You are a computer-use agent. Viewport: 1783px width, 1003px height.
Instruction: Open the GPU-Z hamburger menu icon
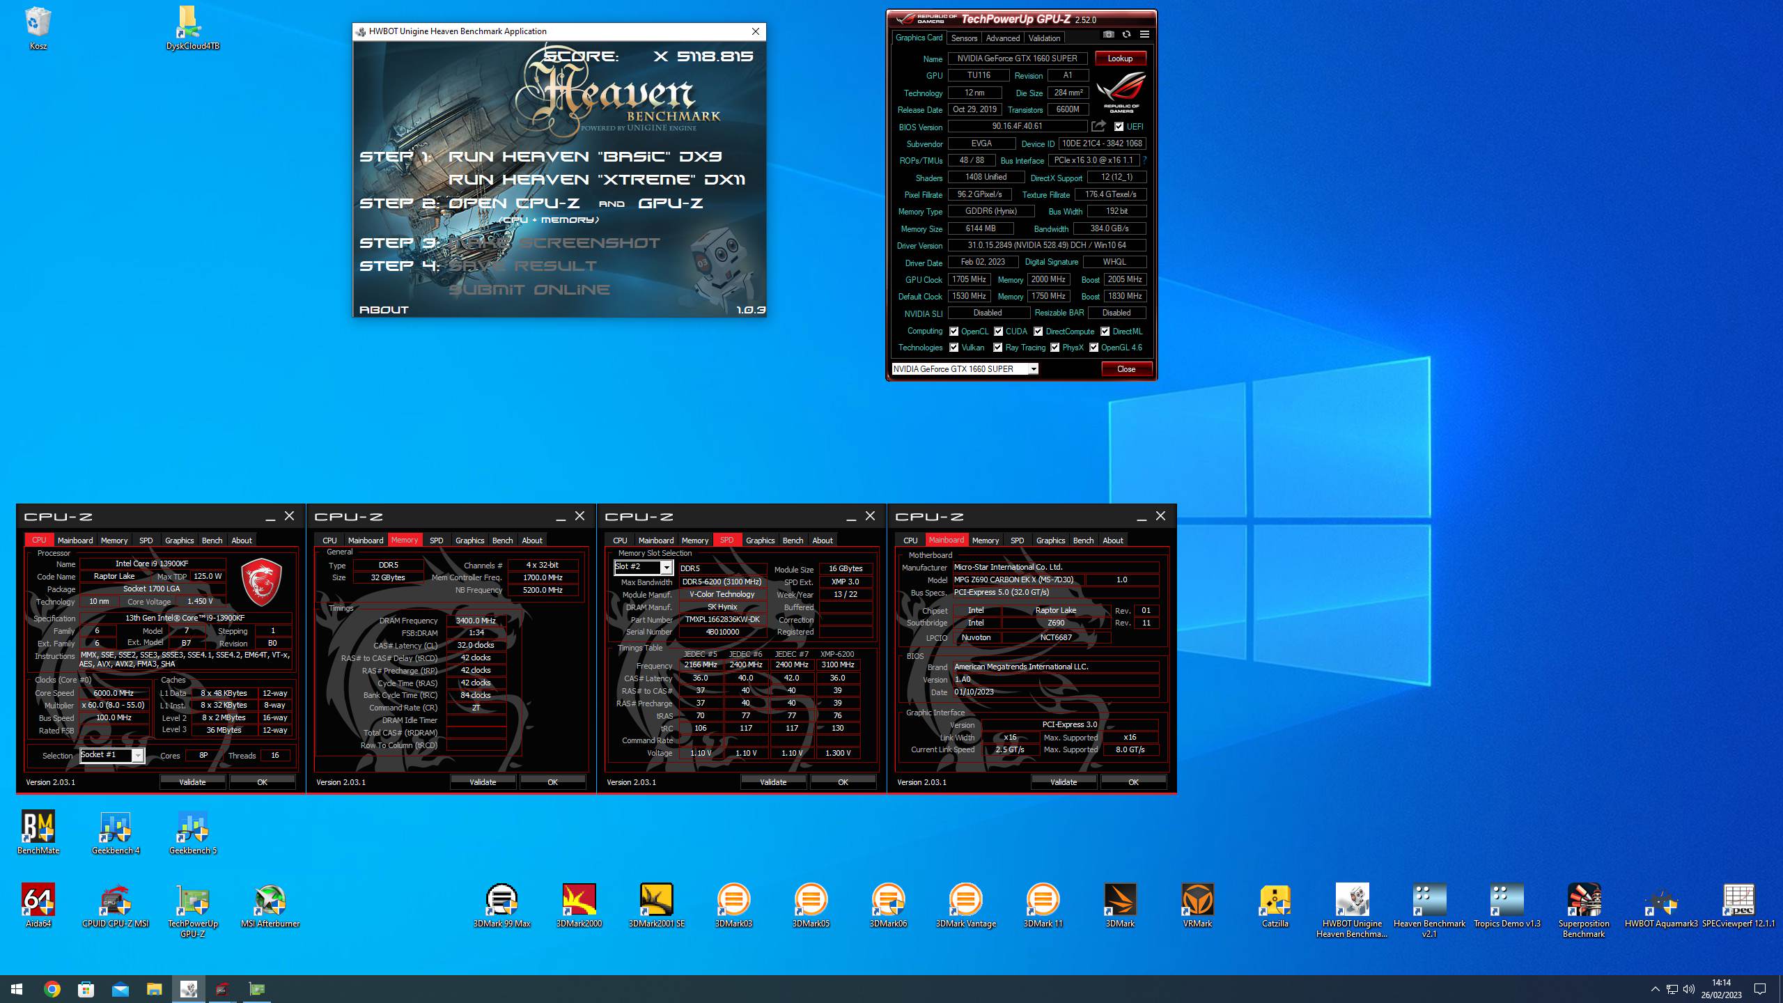coord(1144,34)
